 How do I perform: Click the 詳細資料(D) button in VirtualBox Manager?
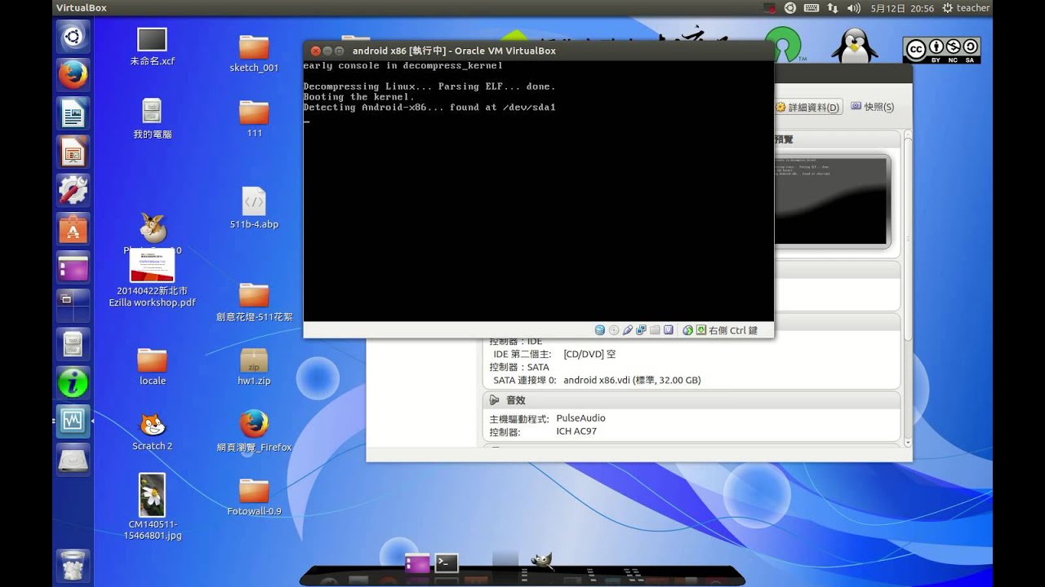coord(807,108)
